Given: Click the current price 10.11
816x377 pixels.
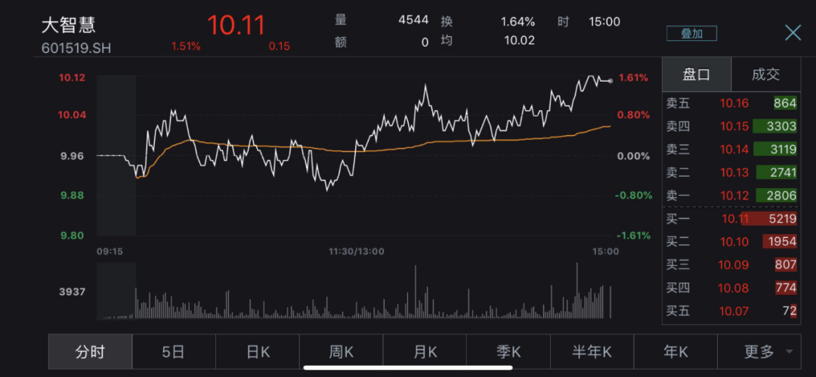Looking at the screenshot, I should point(236,25).
